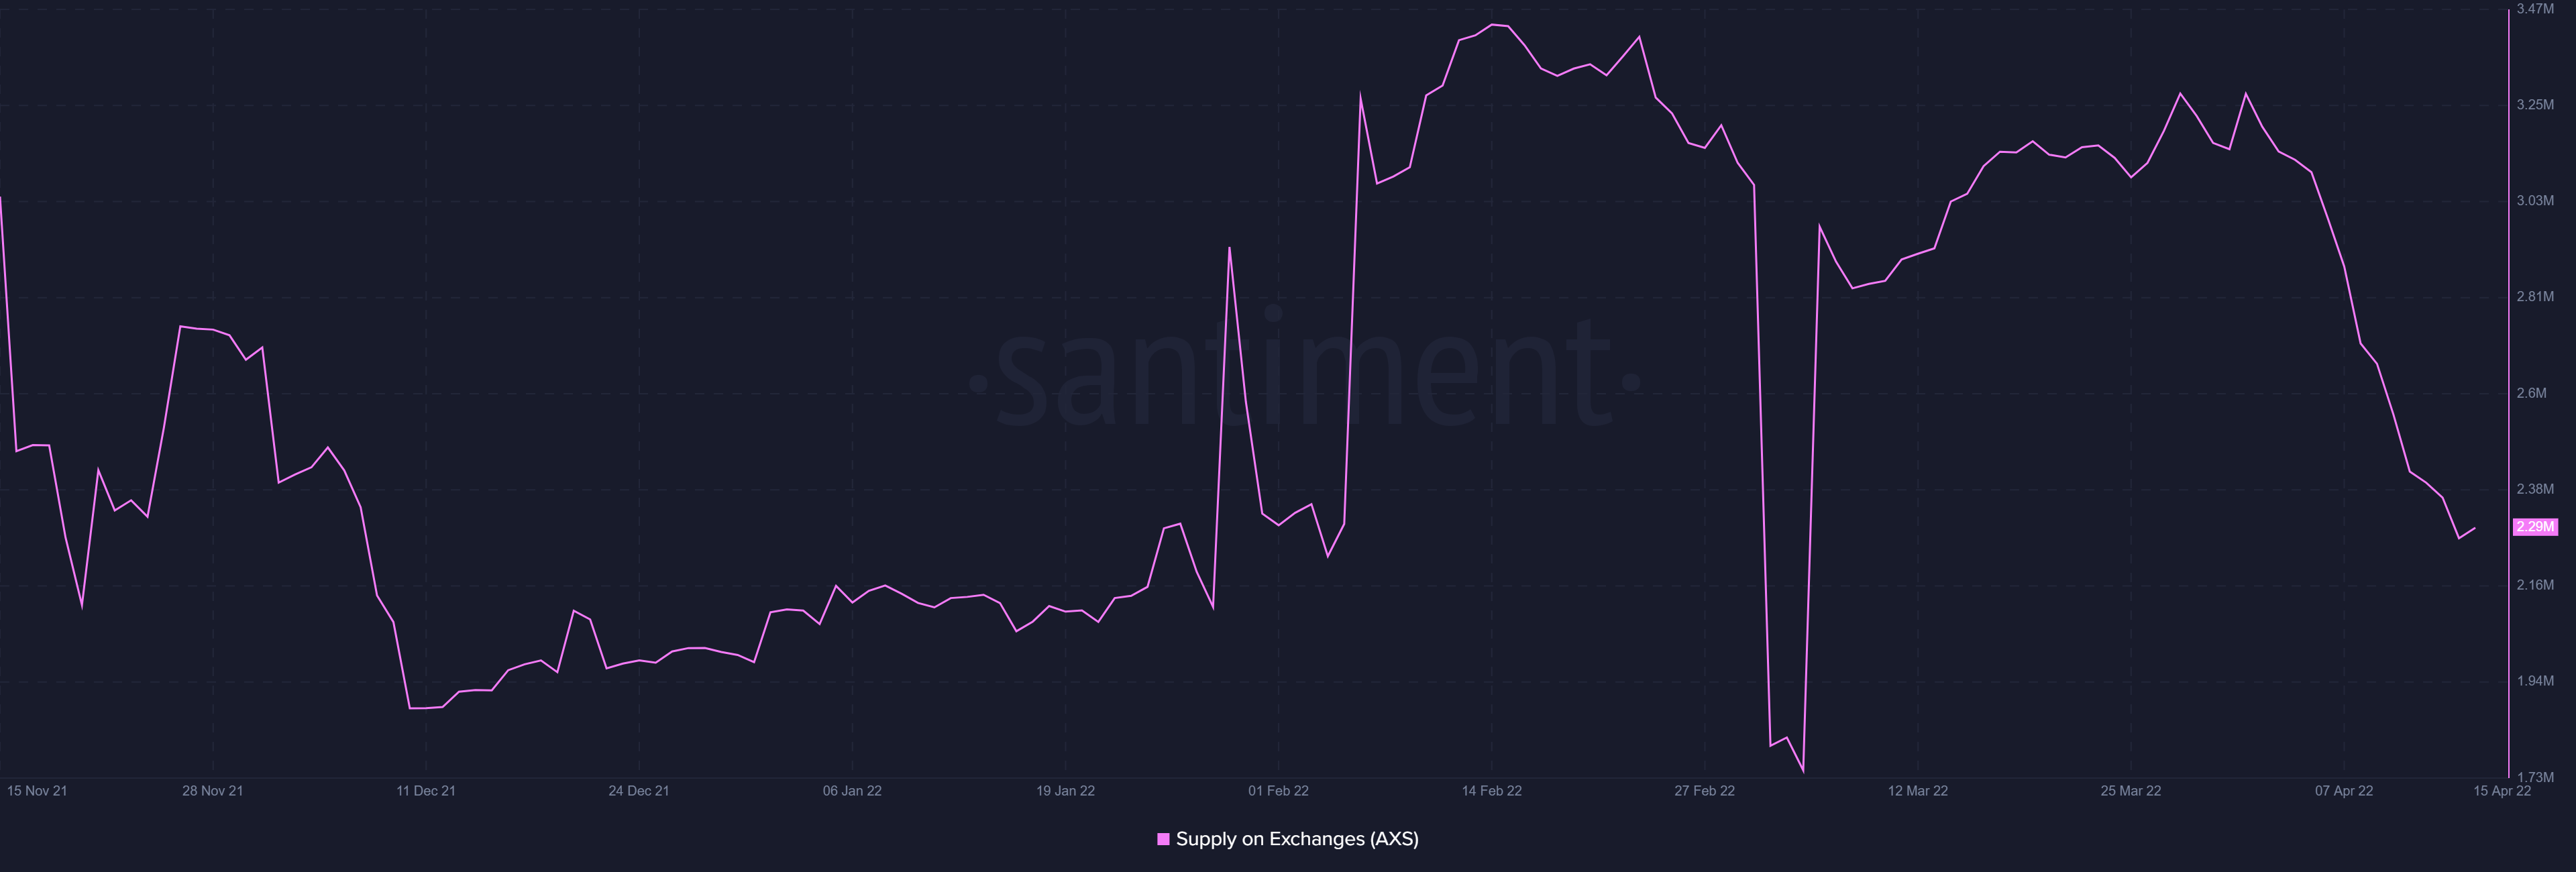Select the 3.03M y-axis tick label

(x=2535, y=201)
